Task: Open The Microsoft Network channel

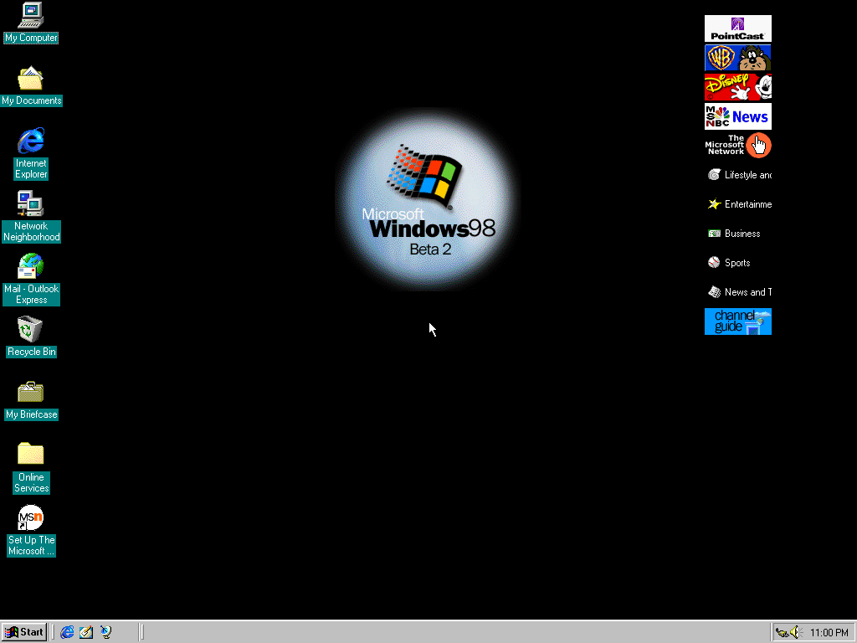Action: coord(738,146)
